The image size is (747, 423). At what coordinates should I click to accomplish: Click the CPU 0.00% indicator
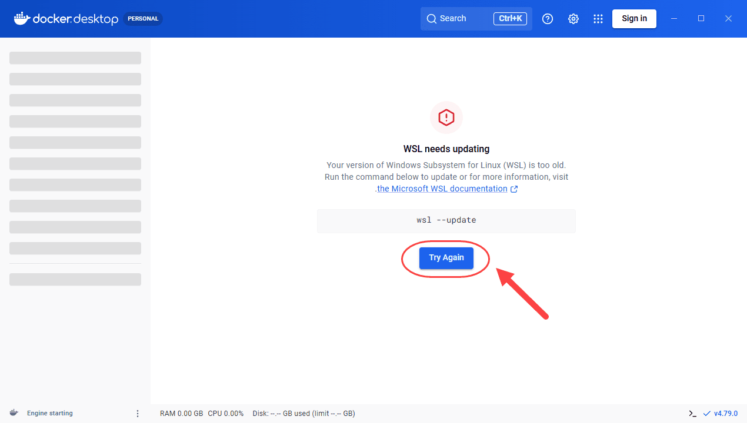click(x=226, y=414)
